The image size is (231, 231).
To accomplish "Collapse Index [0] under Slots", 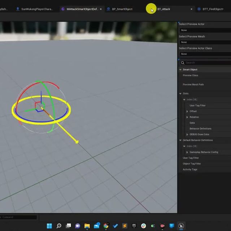I will click(x=184, y=100).
